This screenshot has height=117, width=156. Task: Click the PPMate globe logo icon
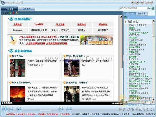click(3, 3)
